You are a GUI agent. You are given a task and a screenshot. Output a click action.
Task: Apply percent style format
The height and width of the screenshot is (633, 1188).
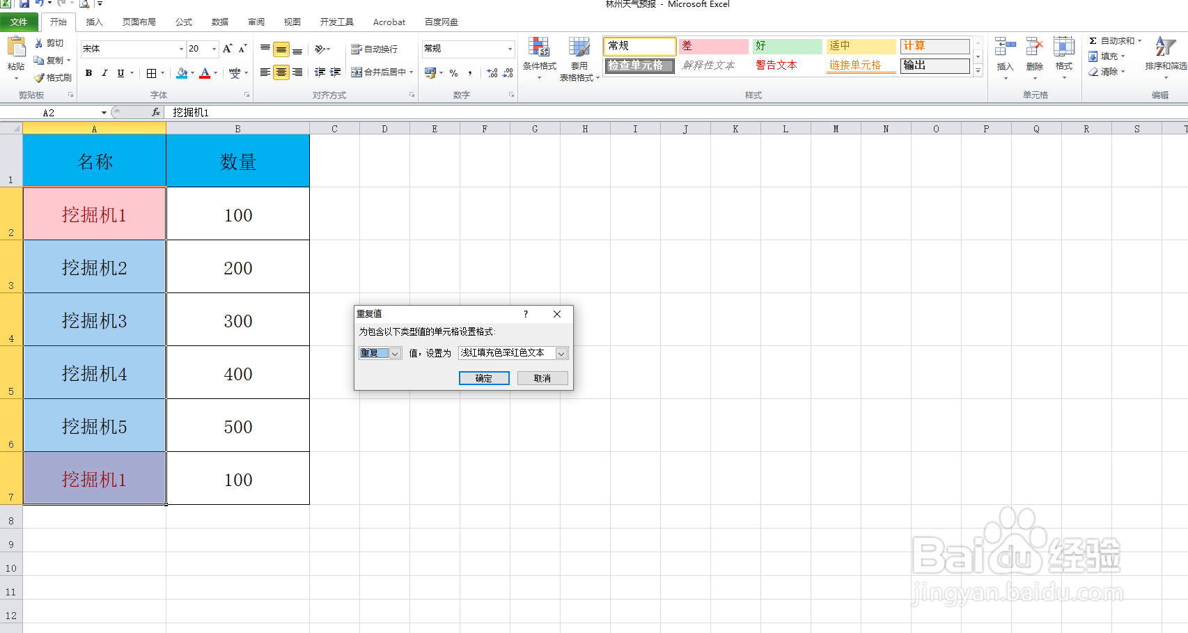point(454,73)
